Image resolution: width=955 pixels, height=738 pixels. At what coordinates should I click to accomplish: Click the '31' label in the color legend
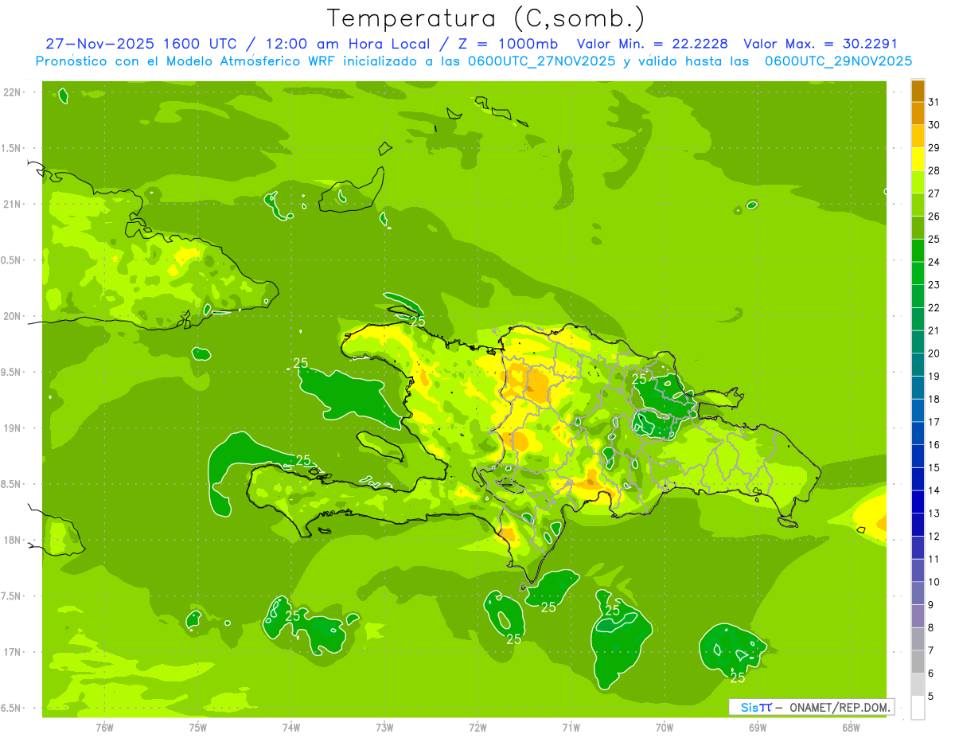point(934,102)
